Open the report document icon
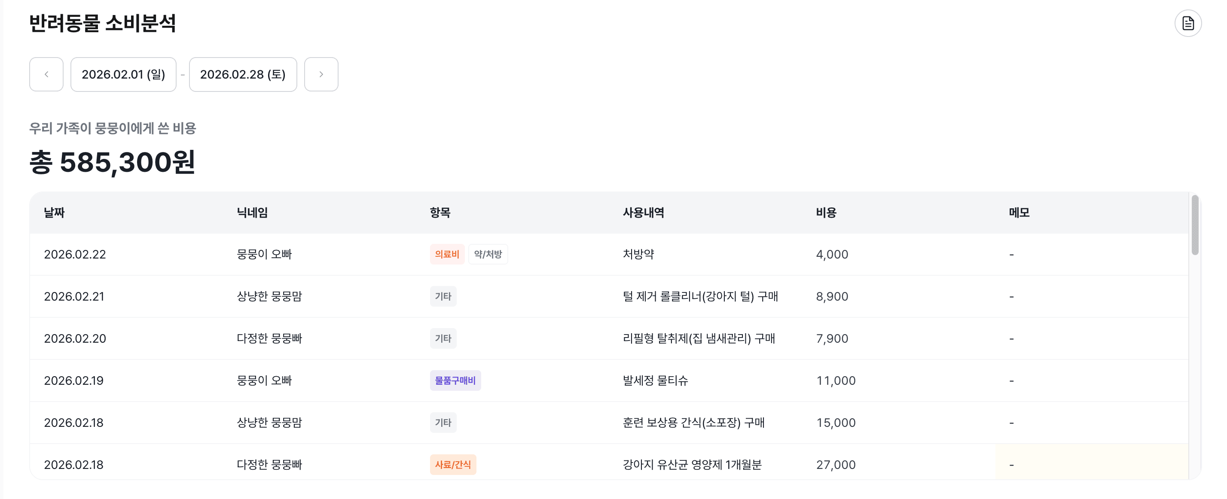The height and width of the screenshot is (499, 1227). (x=1187, y=22)
